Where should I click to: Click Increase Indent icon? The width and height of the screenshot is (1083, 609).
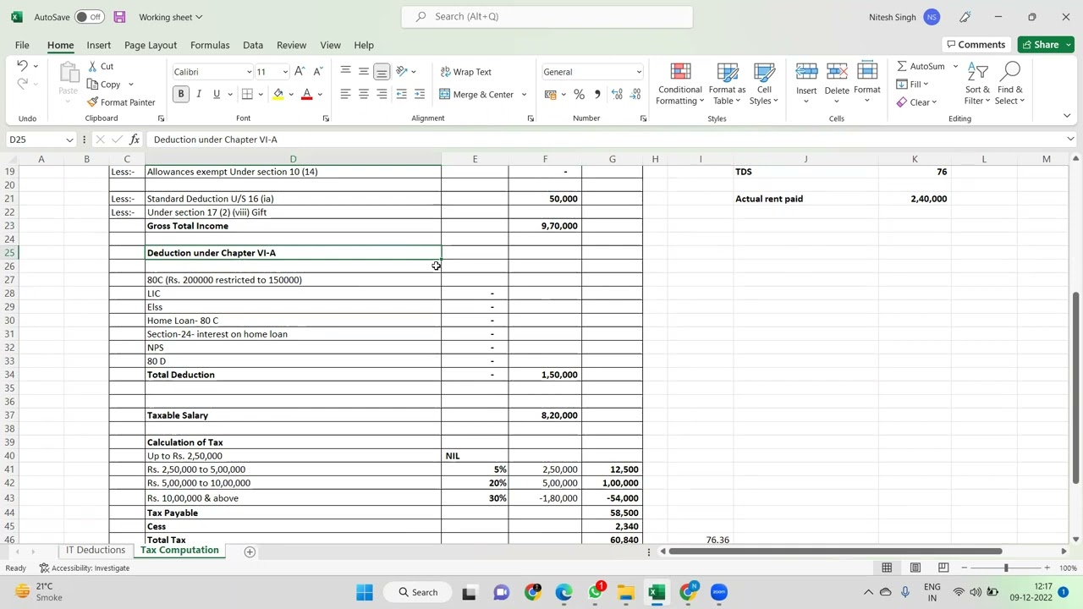tap(419, 94)
